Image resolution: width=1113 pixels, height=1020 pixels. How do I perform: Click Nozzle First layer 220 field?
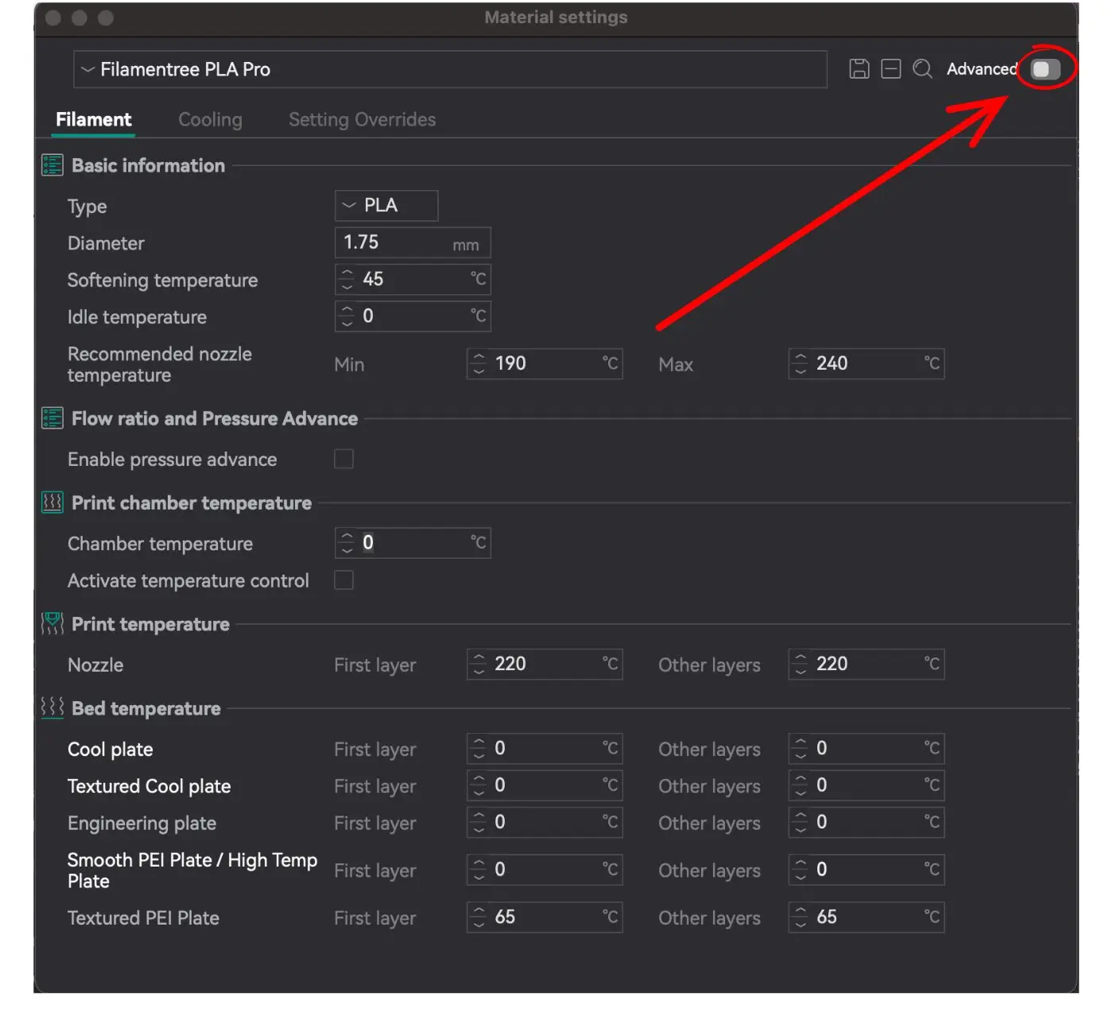click(545, 664)
